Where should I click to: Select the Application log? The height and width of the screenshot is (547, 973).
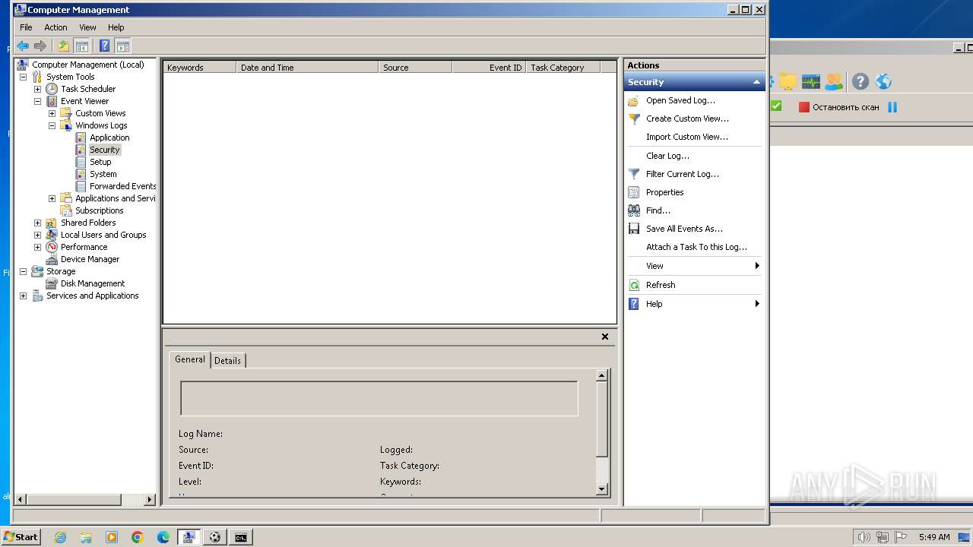point(109,138)
